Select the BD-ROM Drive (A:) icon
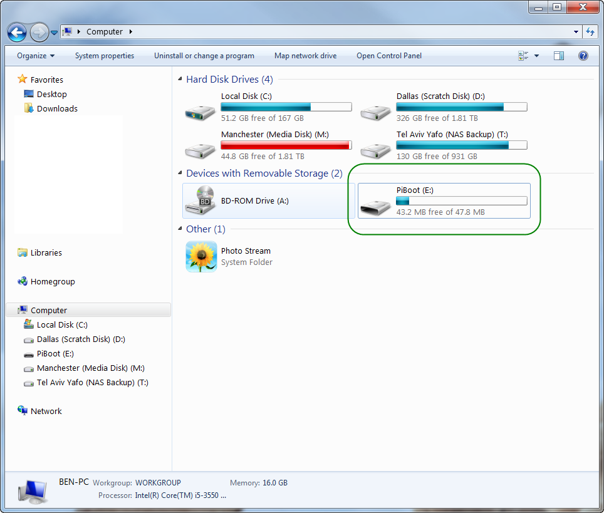Viewport: 604px width, 513px height. [200, 201]
